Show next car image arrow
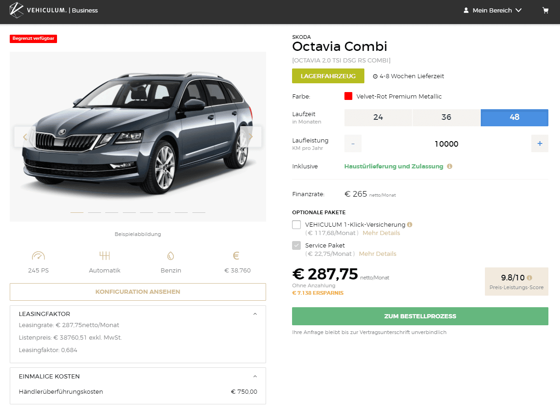The width and height of the screenshot is (560, 409). point(251,136)
